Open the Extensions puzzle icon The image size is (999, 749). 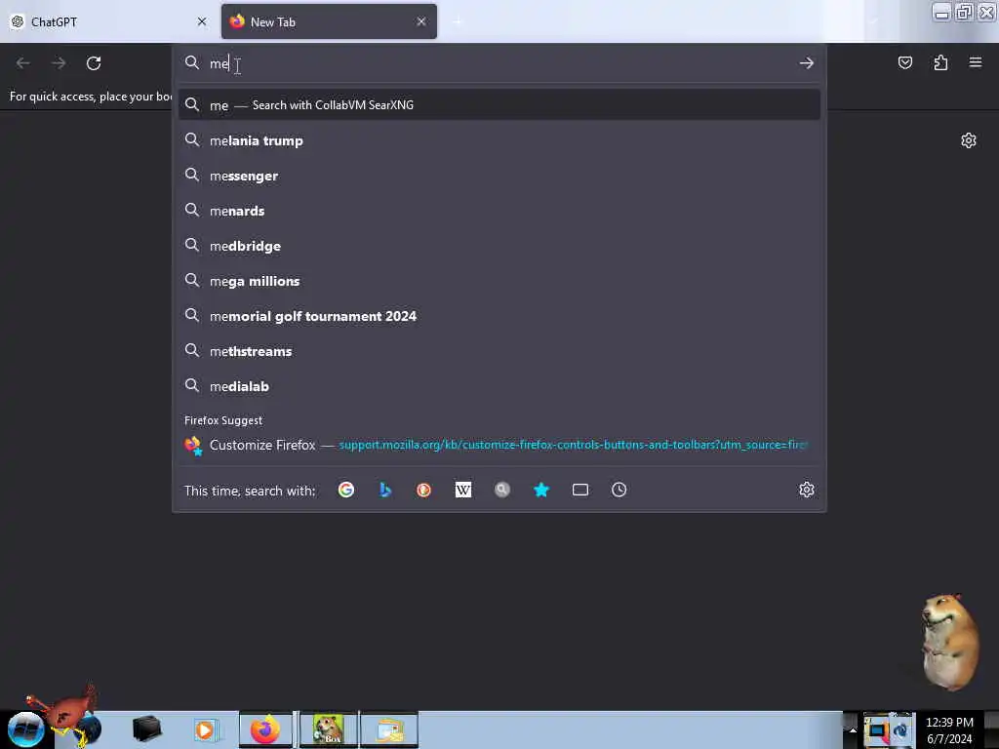(x=941, y=63)
